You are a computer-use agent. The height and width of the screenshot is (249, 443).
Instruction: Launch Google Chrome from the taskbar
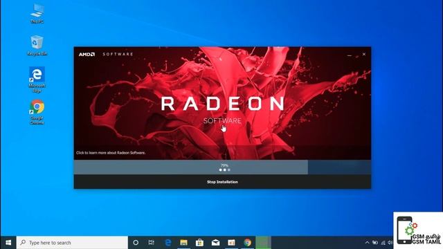248,243
